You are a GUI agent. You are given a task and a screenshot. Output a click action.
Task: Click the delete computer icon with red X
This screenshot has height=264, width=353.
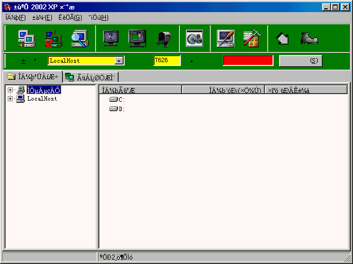tap(54, 38)
